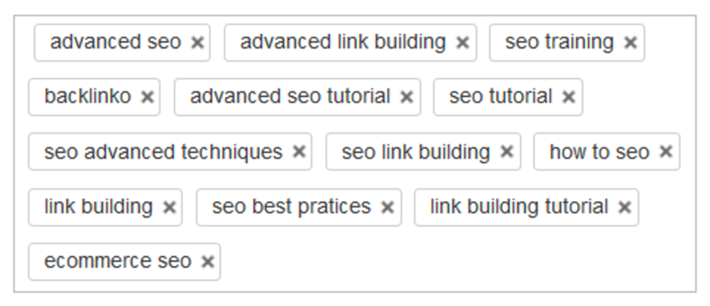Remove the "advanced seo" tag
The image size is (710, 306).
(x=197, y=42)
